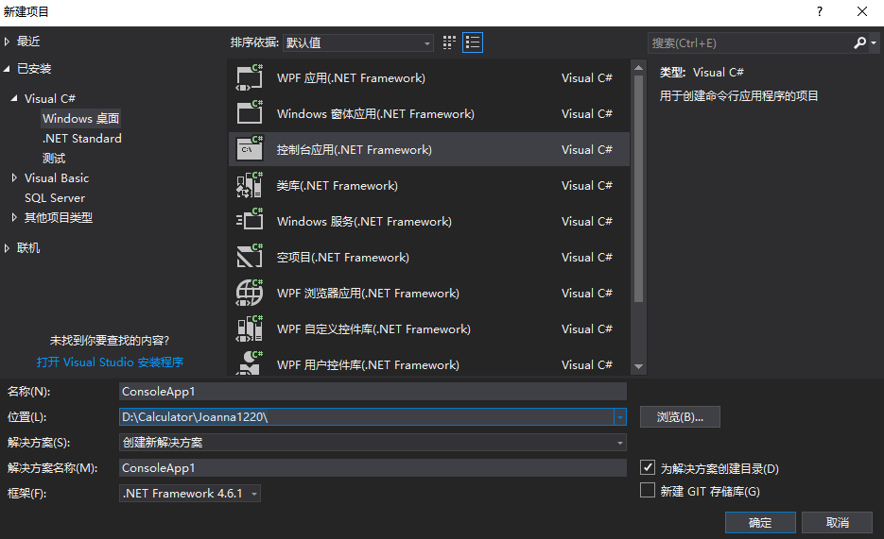The image size is (884, 539).
Task: Select Windows 窗体应用(.NET Framework) template name
Action: coord(375,113)
